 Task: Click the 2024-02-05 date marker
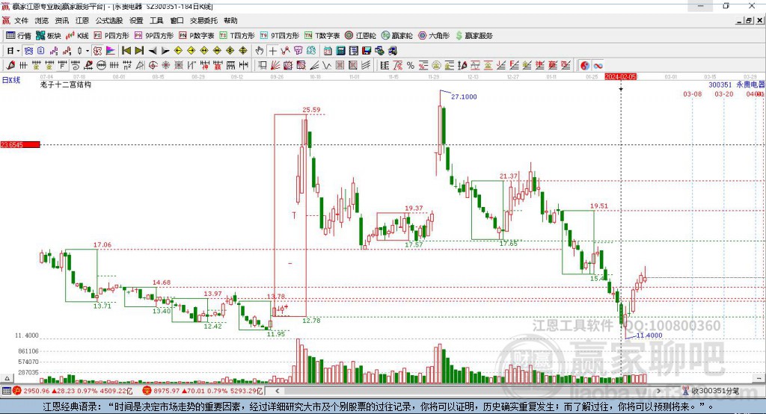click(x=620, y=77)
